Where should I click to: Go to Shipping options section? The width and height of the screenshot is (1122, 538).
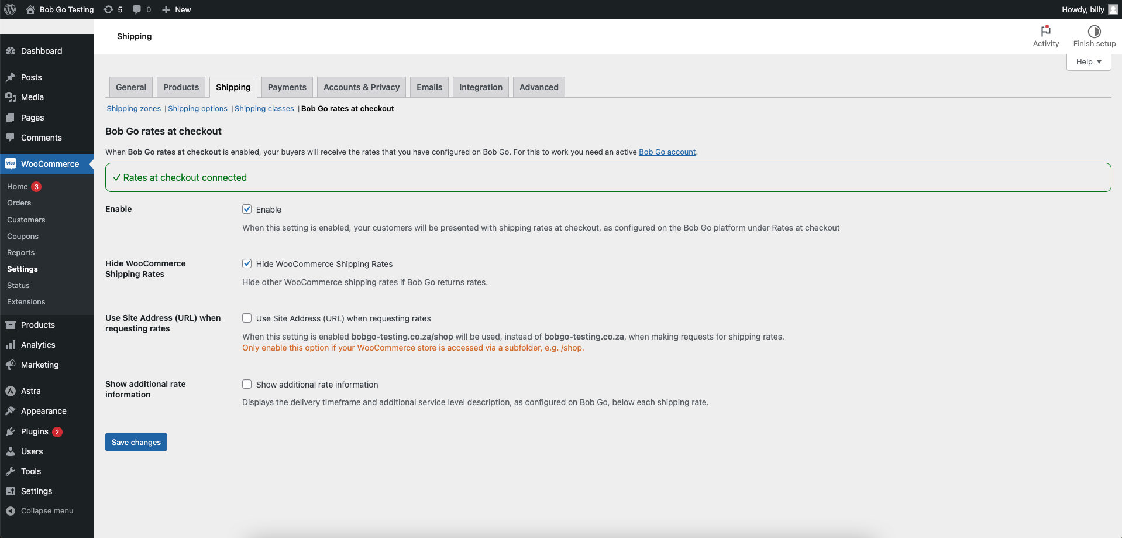198,109
